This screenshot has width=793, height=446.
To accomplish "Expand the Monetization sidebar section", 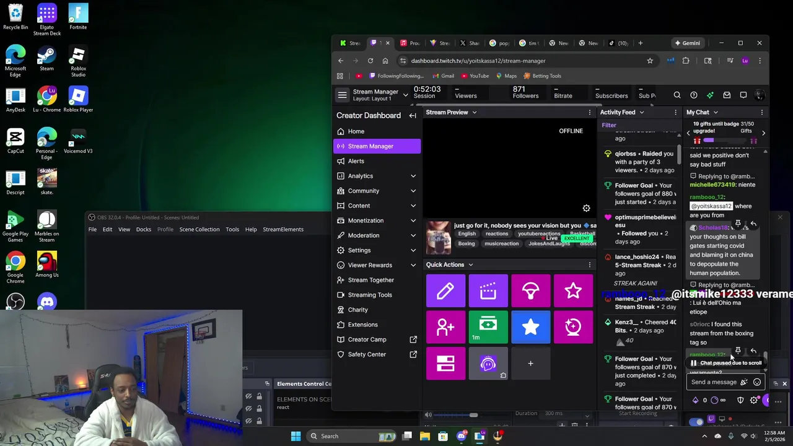I will pyautogui.click(x=413, y=221).
